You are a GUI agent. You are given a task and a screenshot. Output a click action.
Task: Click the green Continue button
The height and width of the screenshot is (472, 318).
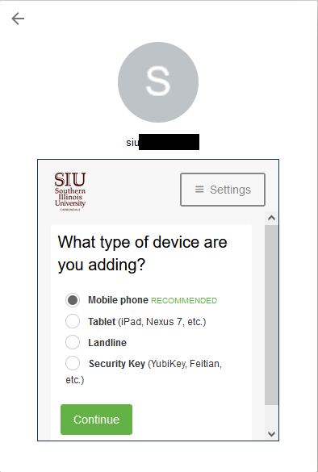96,420
